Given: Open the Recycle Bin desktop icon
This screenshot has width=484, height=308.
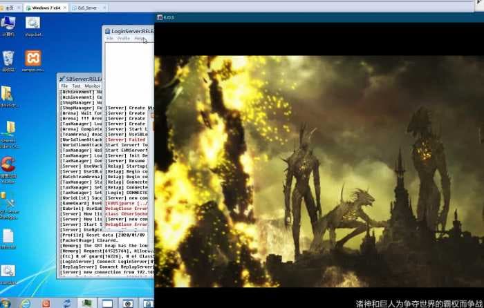Looking at the screenshot, I should click(8, 59).
